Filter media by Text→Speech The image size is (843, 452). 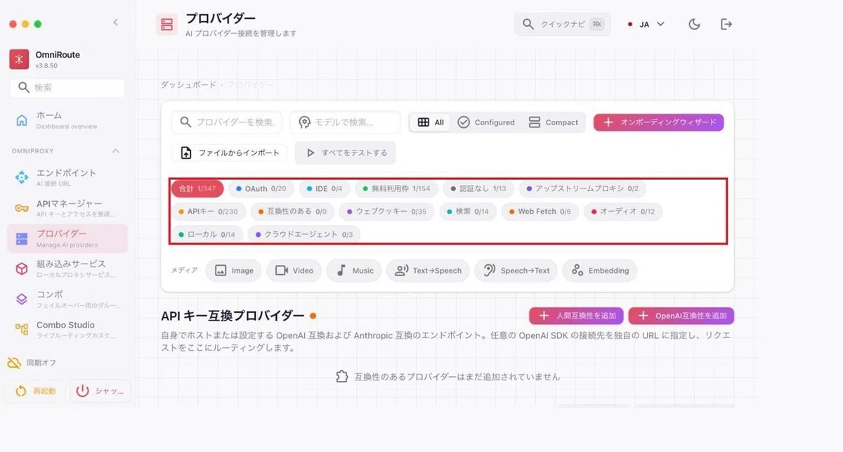point(428,271)
